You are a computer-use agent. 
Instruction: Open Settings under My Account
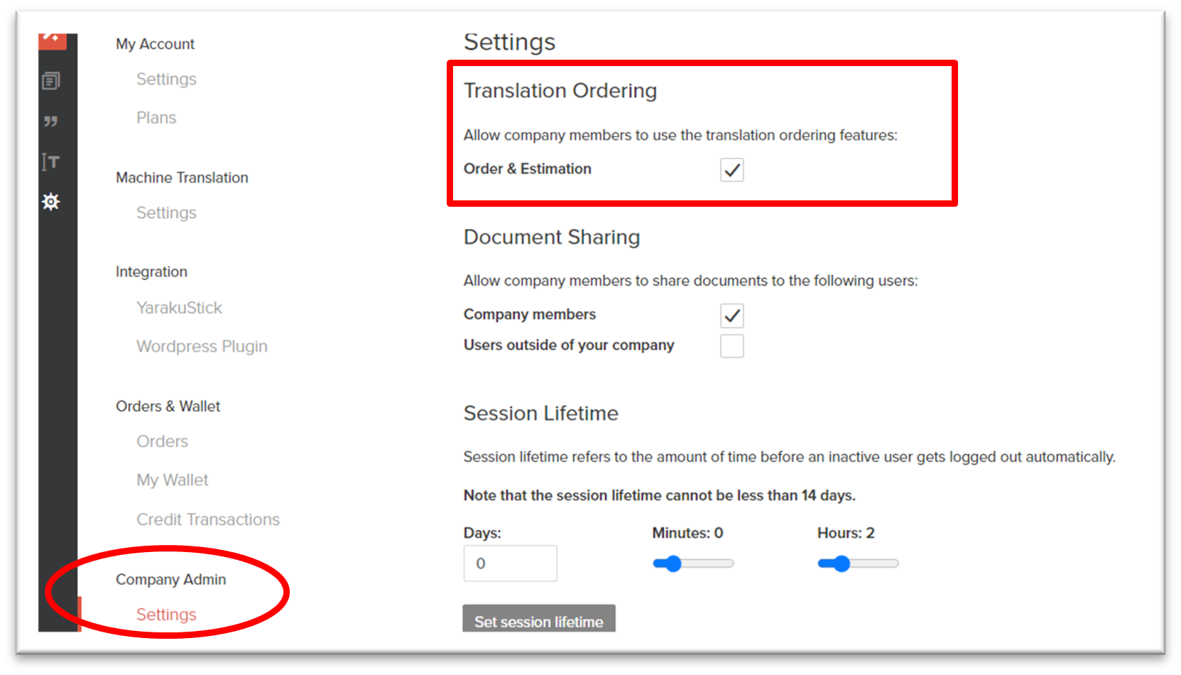click(166, 79)
